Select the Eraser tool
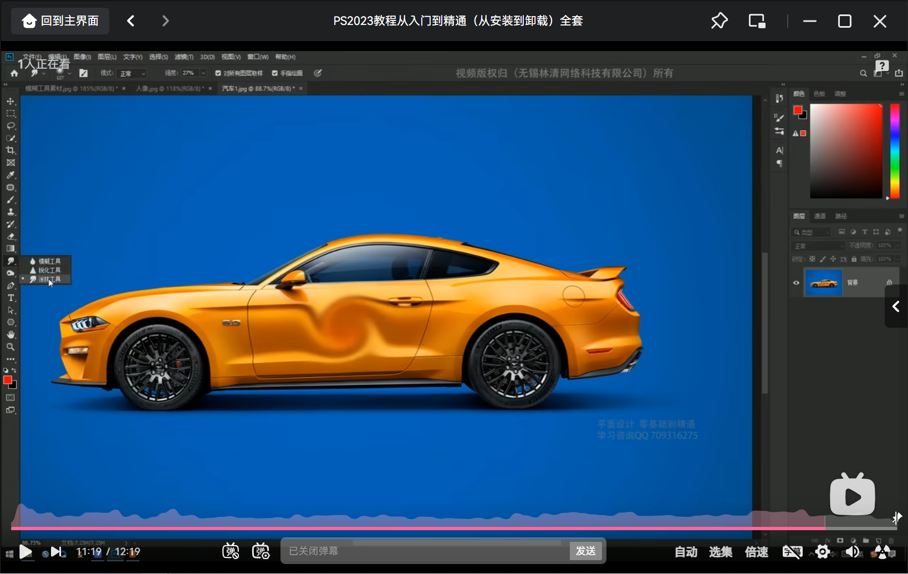The height and width of the screenshot is (574, 908). [11, 236]
